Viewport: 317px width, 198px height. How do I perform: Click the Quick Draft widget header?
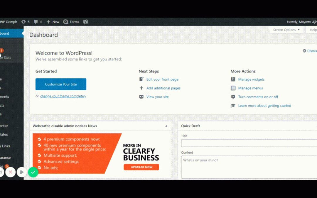pyautogui.click(x=247, y=126)
